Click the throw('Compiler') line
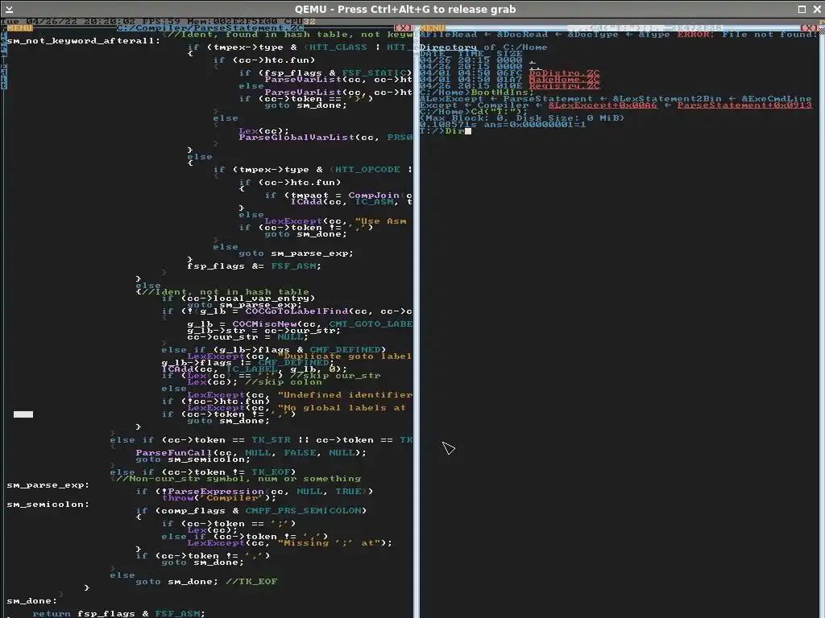 coord(219,497)
